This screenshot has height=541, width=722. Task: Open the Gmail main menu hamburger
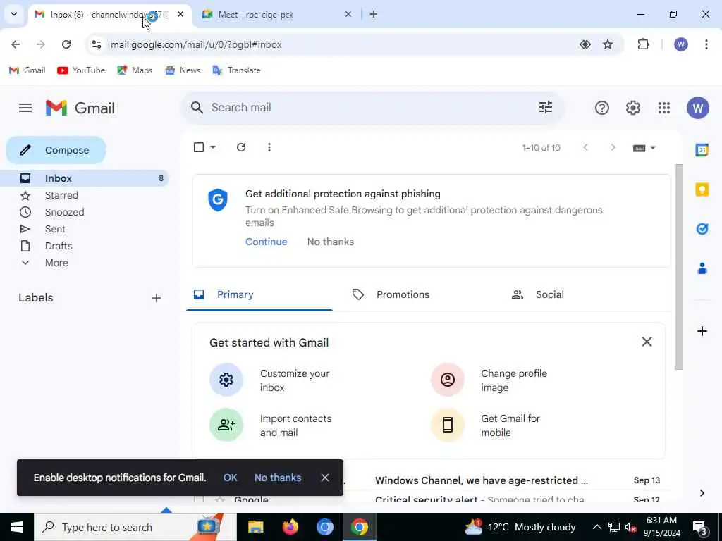25,108
